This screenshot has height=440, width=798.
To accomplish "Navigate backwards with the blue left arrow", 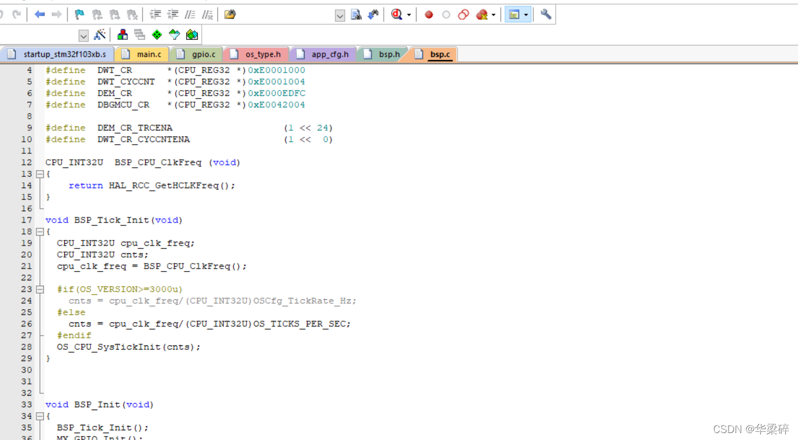I will click(x=39, y=14).
